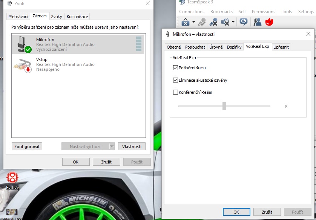
Task: Open the Poslouchat tab
Action: point(195,47)
